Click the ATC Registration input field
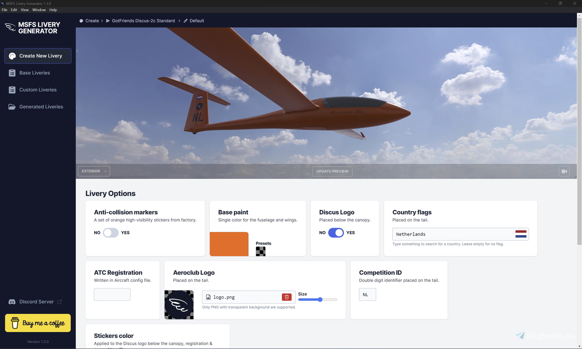Screen dimensions: 582x349 coord(112,294)
